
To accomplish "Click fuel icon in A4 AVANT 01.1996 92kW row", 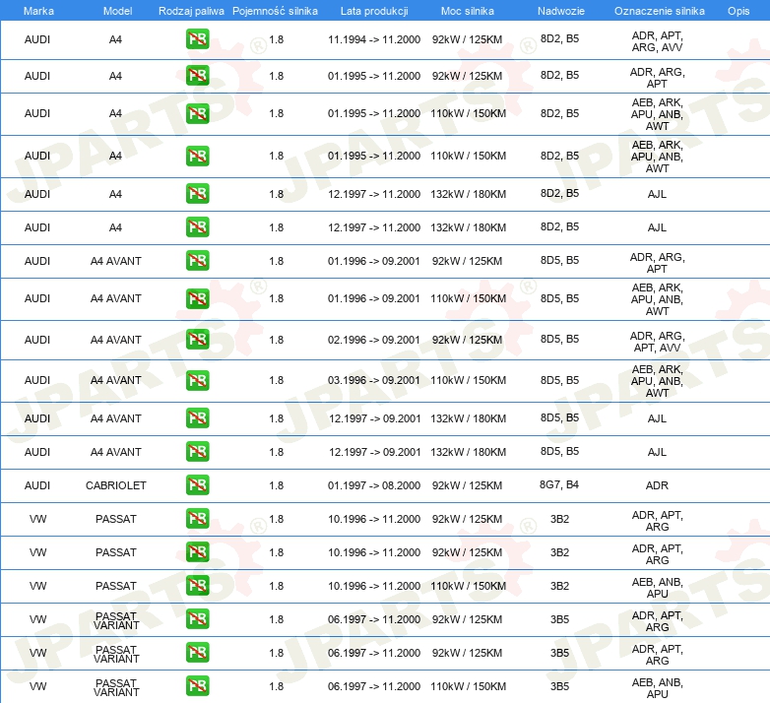I will click(x=197, y=261).
